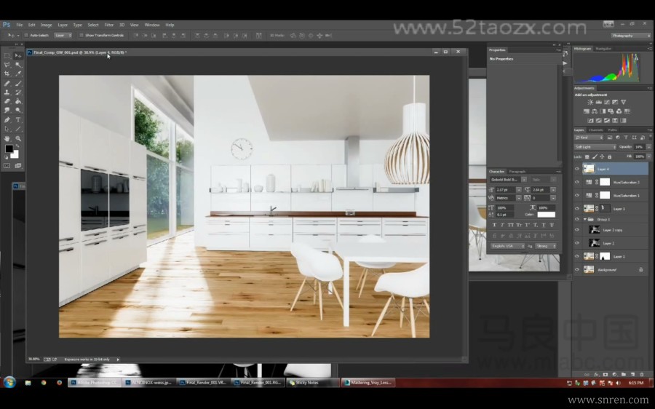Toggle Quick Mask mode icon
Screen dimensions: 655x409
[7, 166]
